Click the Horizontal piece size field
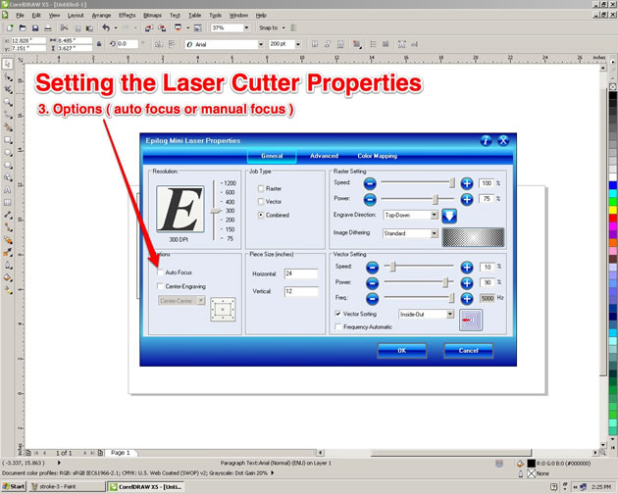This screenshot has height=494, width=618. pyautogui.click(x=301, y=273)
